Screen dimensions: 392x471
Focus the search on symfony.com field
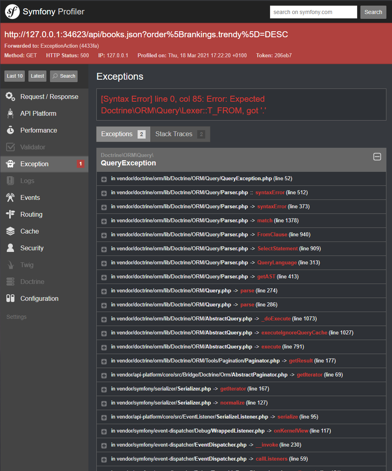(314, 12)
